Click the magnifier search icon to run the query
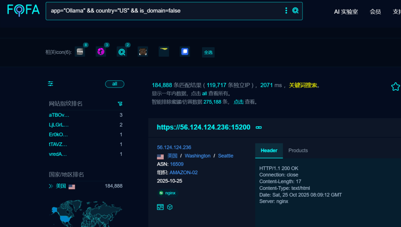The image size is (401, 227). (x=296, y=11)
